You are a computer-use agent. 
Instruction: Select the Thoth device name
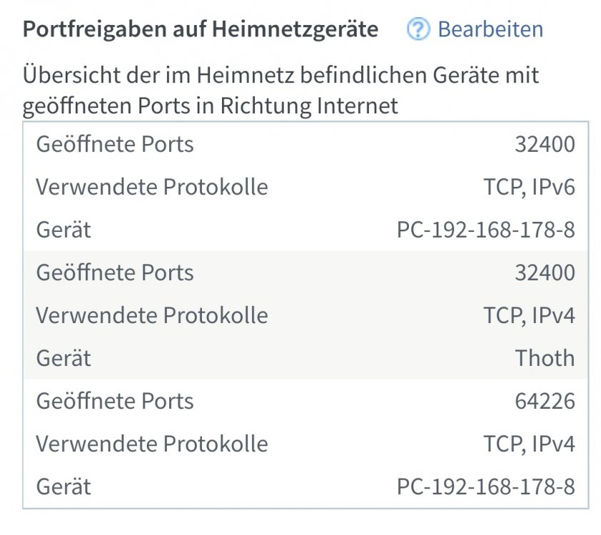click(545, 358)
